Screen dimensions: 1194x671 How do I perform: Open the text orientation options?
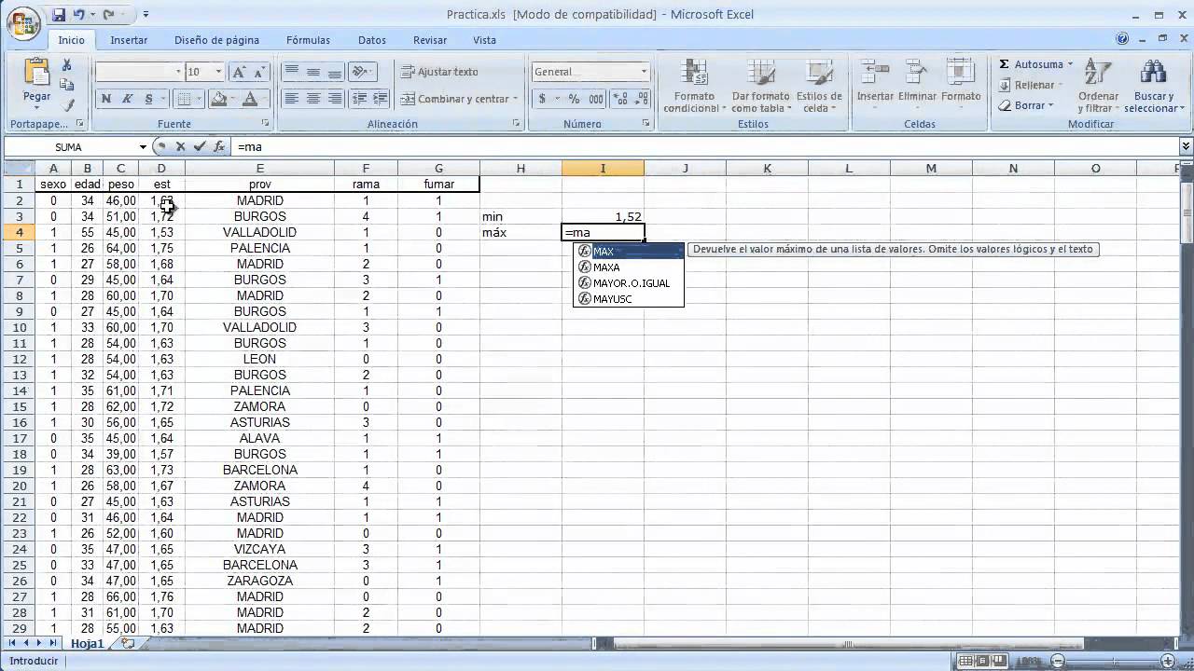363,72
